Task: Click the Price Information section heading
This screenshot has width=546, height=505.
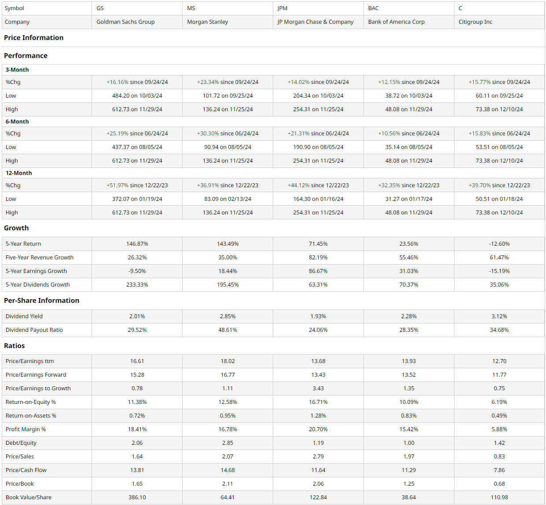Action: pos(34,38)
